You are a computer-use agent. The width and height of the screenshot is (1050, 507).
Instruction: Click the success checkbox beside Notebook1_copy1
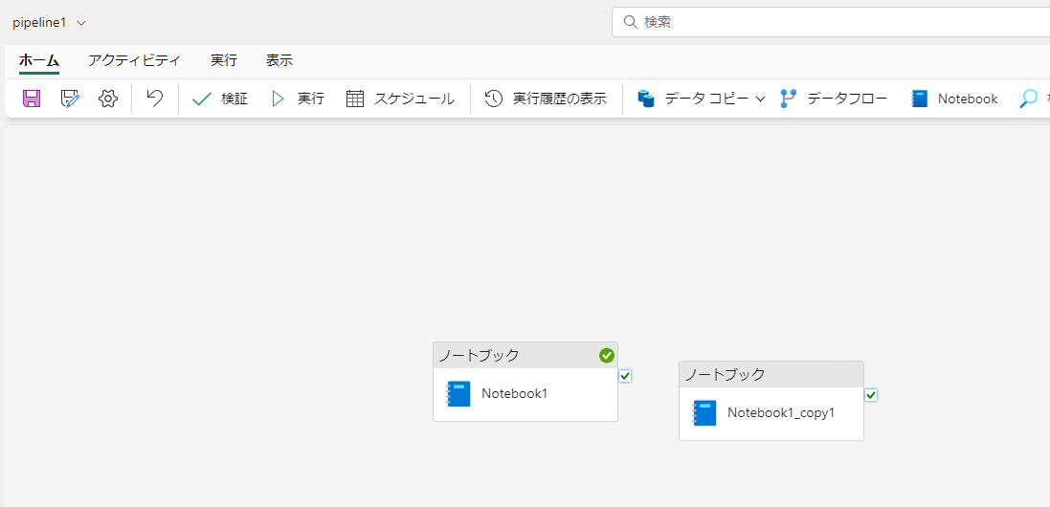[x=871, y=395]
